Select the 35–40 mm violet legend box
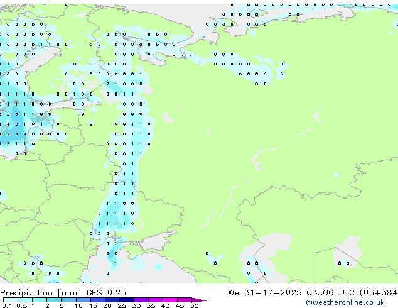Viewport: 398px width, 308px height. (156, 300)
